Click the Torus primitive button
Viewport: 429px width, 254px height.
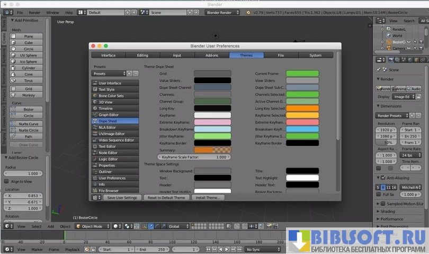click(x=29, y=81)
